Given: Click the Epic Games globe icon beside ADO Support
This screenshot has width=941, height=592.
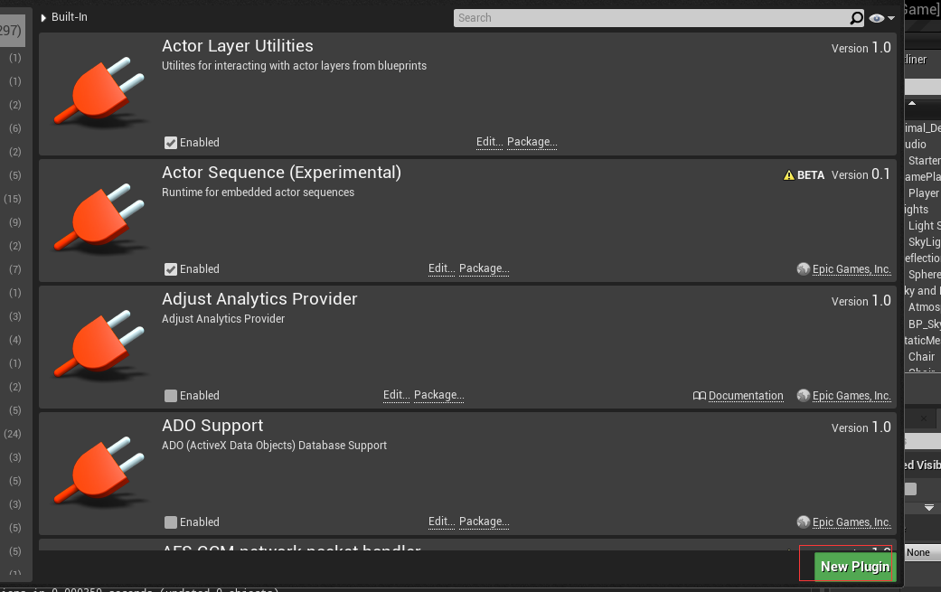Looking at the screenshot, I should coord(804,522).
